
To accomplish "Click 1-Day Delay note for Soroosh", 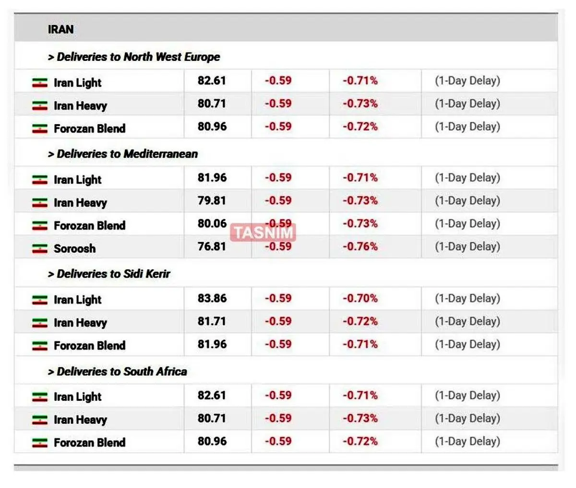I will [x=468, y=246].
